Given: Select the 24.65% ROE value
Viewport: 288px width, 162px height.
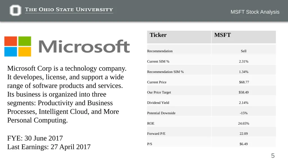Looking at the screenshot, I should tap(244, 123).
